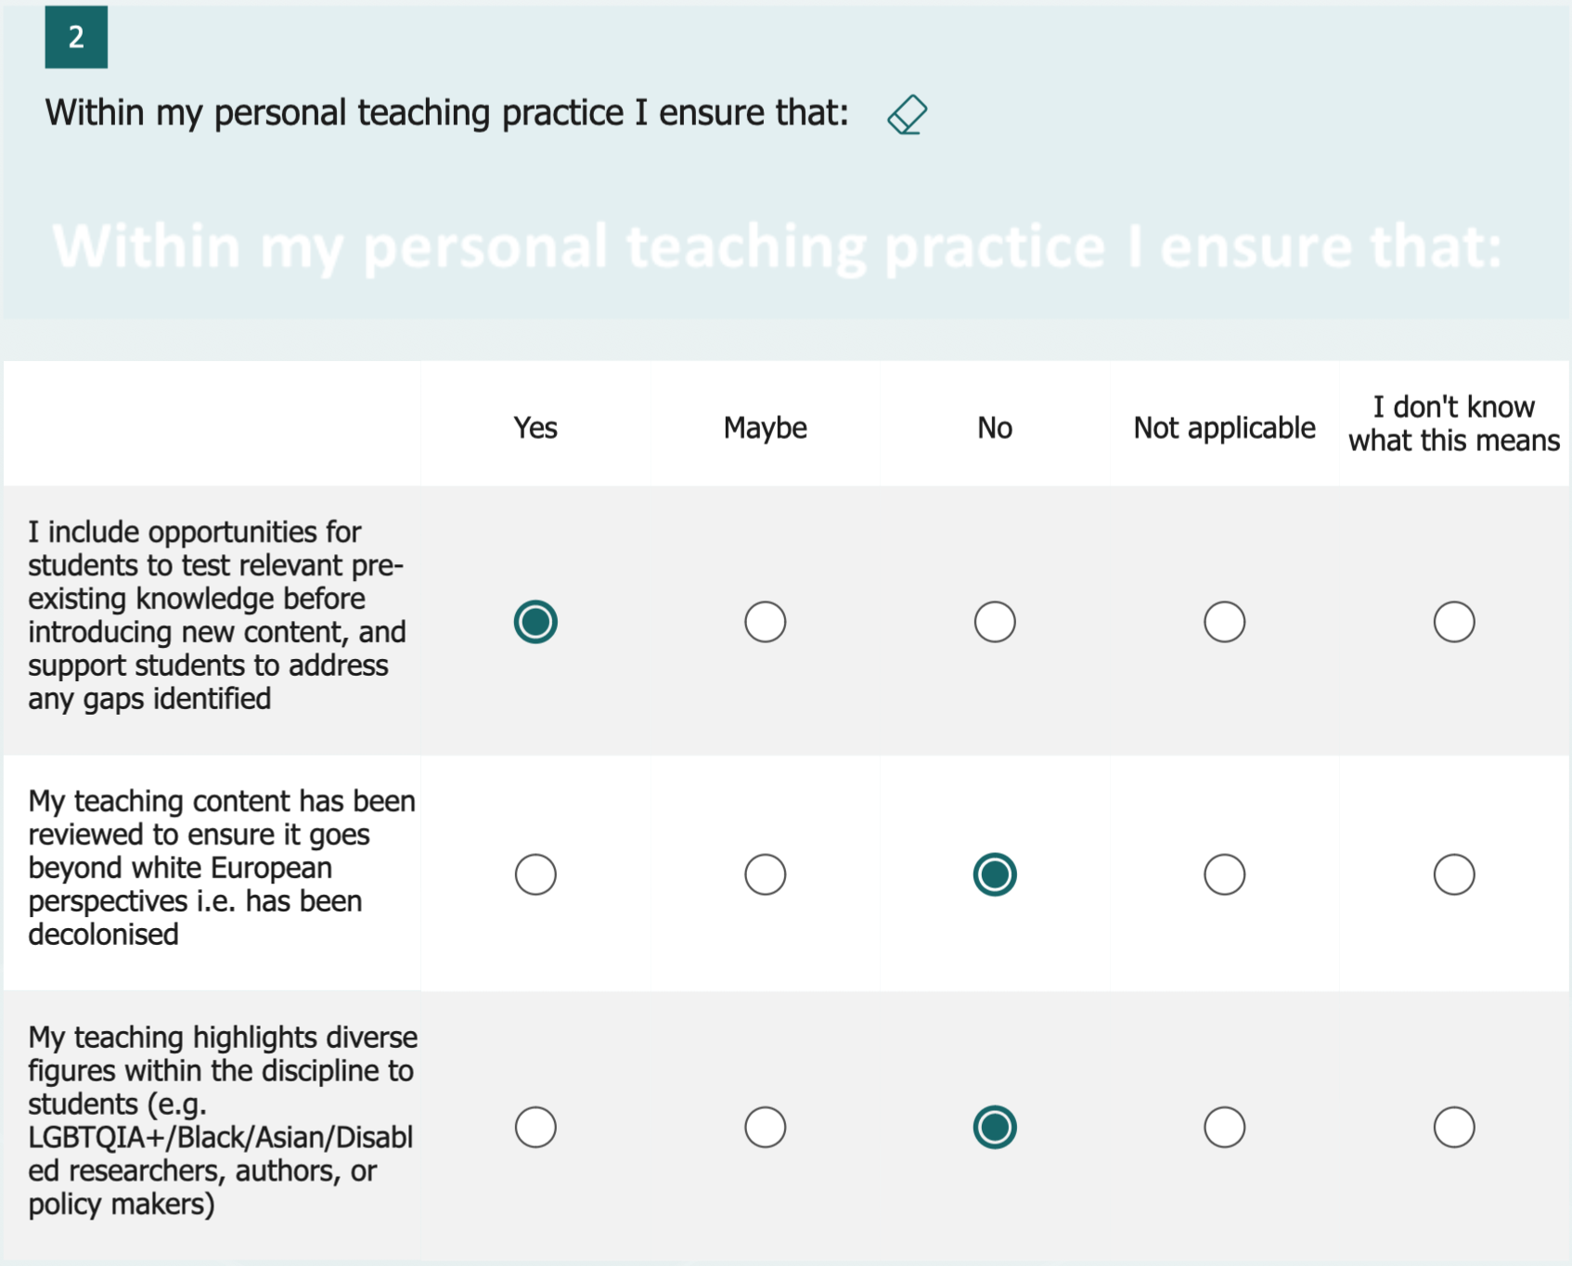Screen dimensions: 1572x1266
Task: Pick 'I don't know' for pre-existing knowledge row
Action: coord(1453,622)
